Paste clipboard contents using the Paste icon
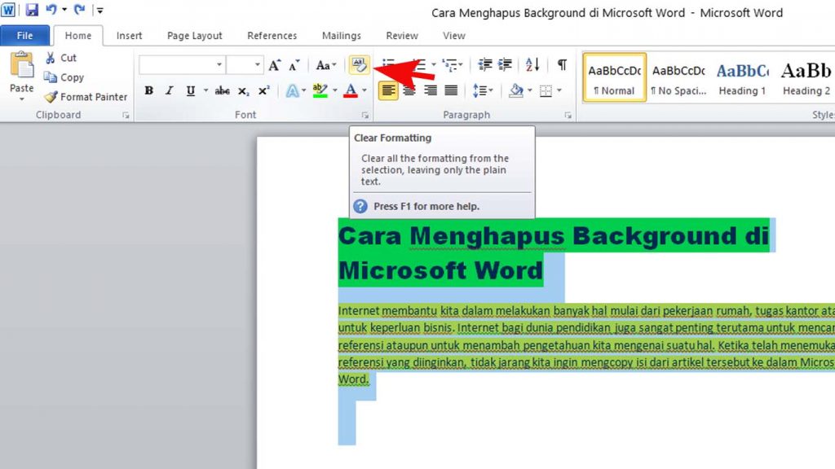The width and height of the screenshot is (835, 469). click(22, 66)
